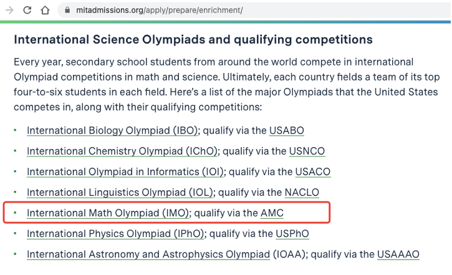The width and height of the screenshot is (452, 275).
Task: Open International Math Olympiad (IMO) link
Action: pyautogui.click(x=108, y=213)
